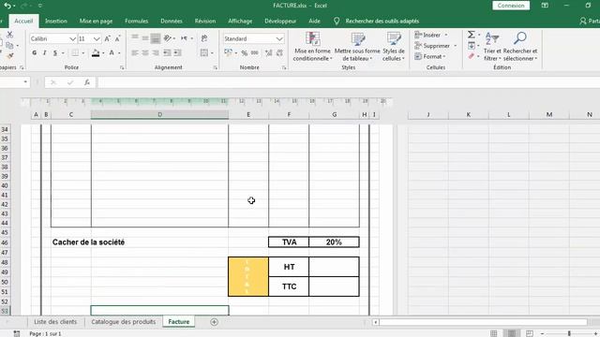Open Mettre sous forme de tableau

tap(357, 47)
